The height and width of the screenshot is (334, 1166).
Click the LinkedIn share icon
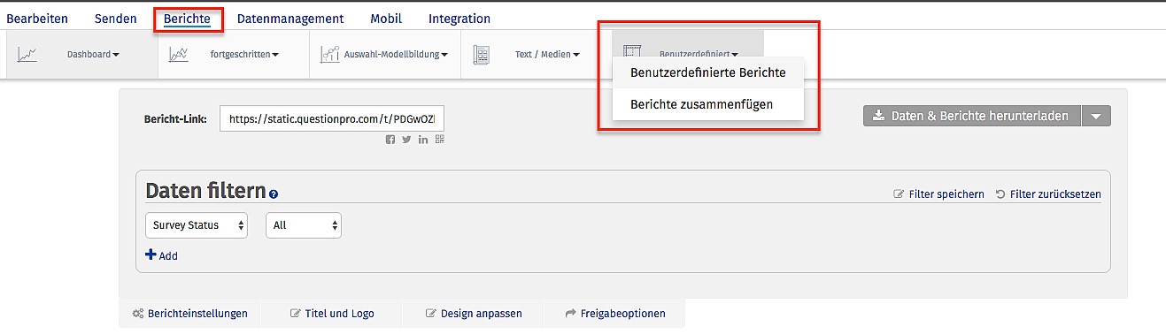423,140
